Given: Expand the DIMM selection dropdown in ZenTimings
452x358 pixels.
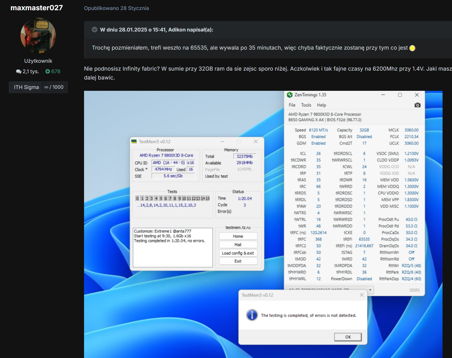Looking at the screenshot, I should 370,290.
